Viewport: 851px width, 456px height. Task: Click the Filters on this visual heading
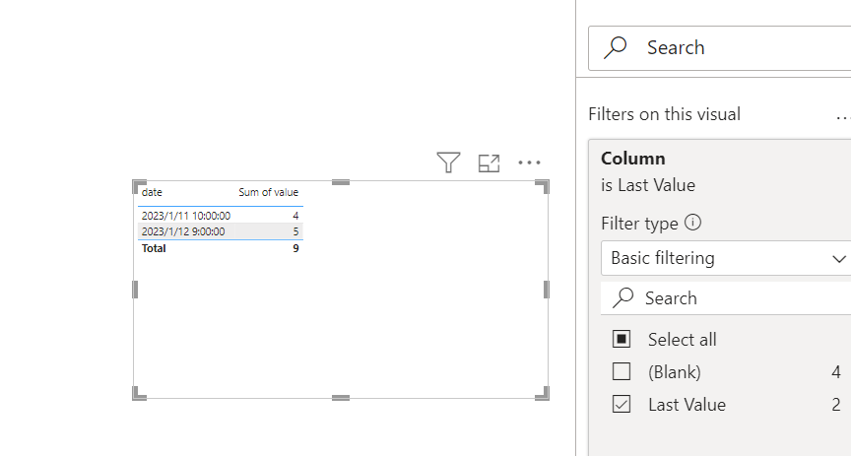coord(664,114)
